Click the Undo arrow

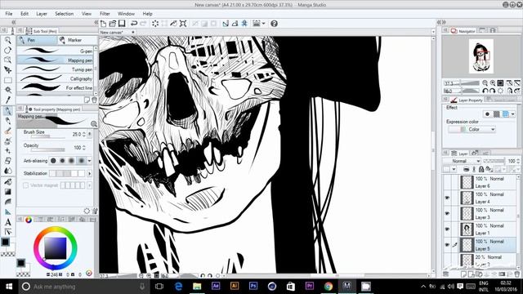(134, 24)
